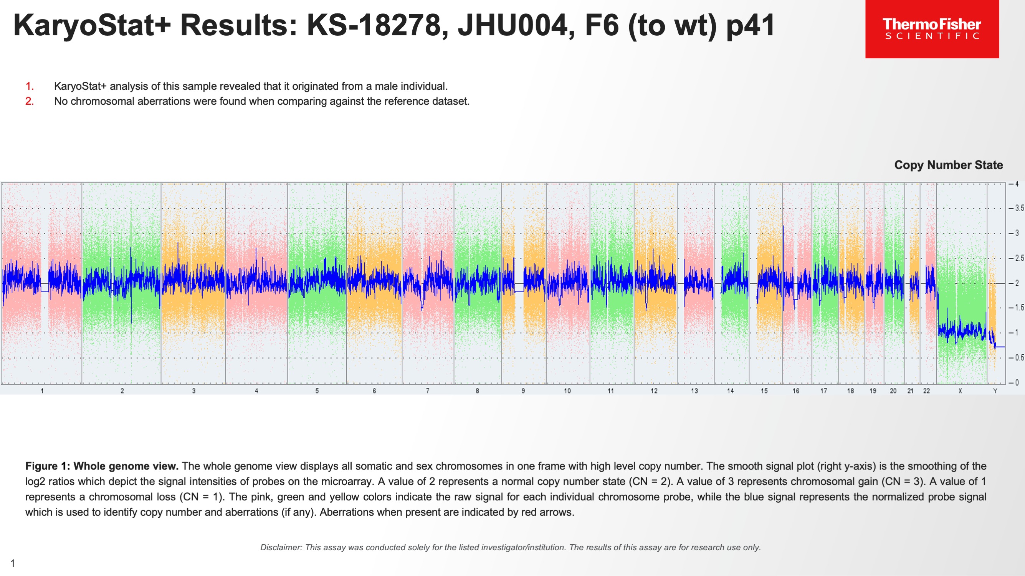Click the KaryoStat+ Results slide title

(x=393, y=25)
